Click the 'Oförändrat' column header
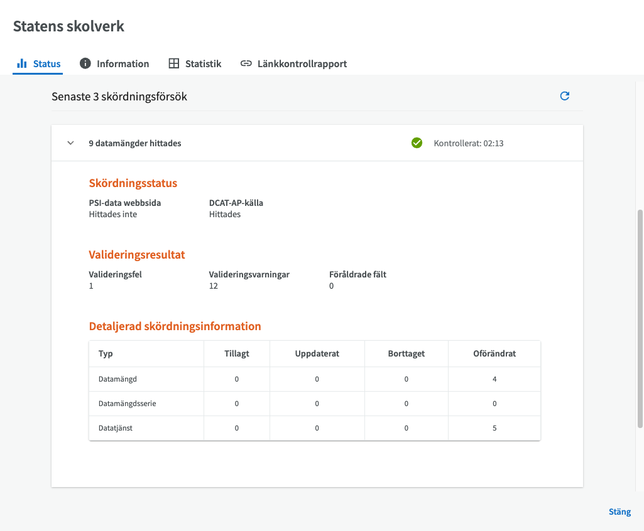The height and width of the screenshot is (531, 644). pyautogui.click(x=494, y=354)
